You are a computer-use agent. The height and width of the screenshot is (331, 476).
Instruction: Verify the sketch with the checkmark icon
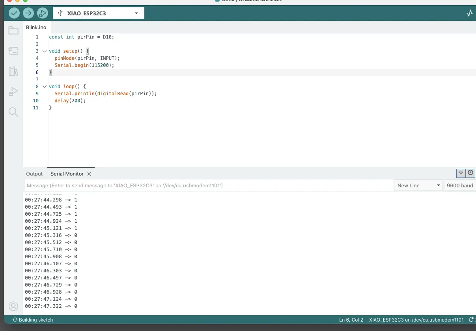coord(14,13)
